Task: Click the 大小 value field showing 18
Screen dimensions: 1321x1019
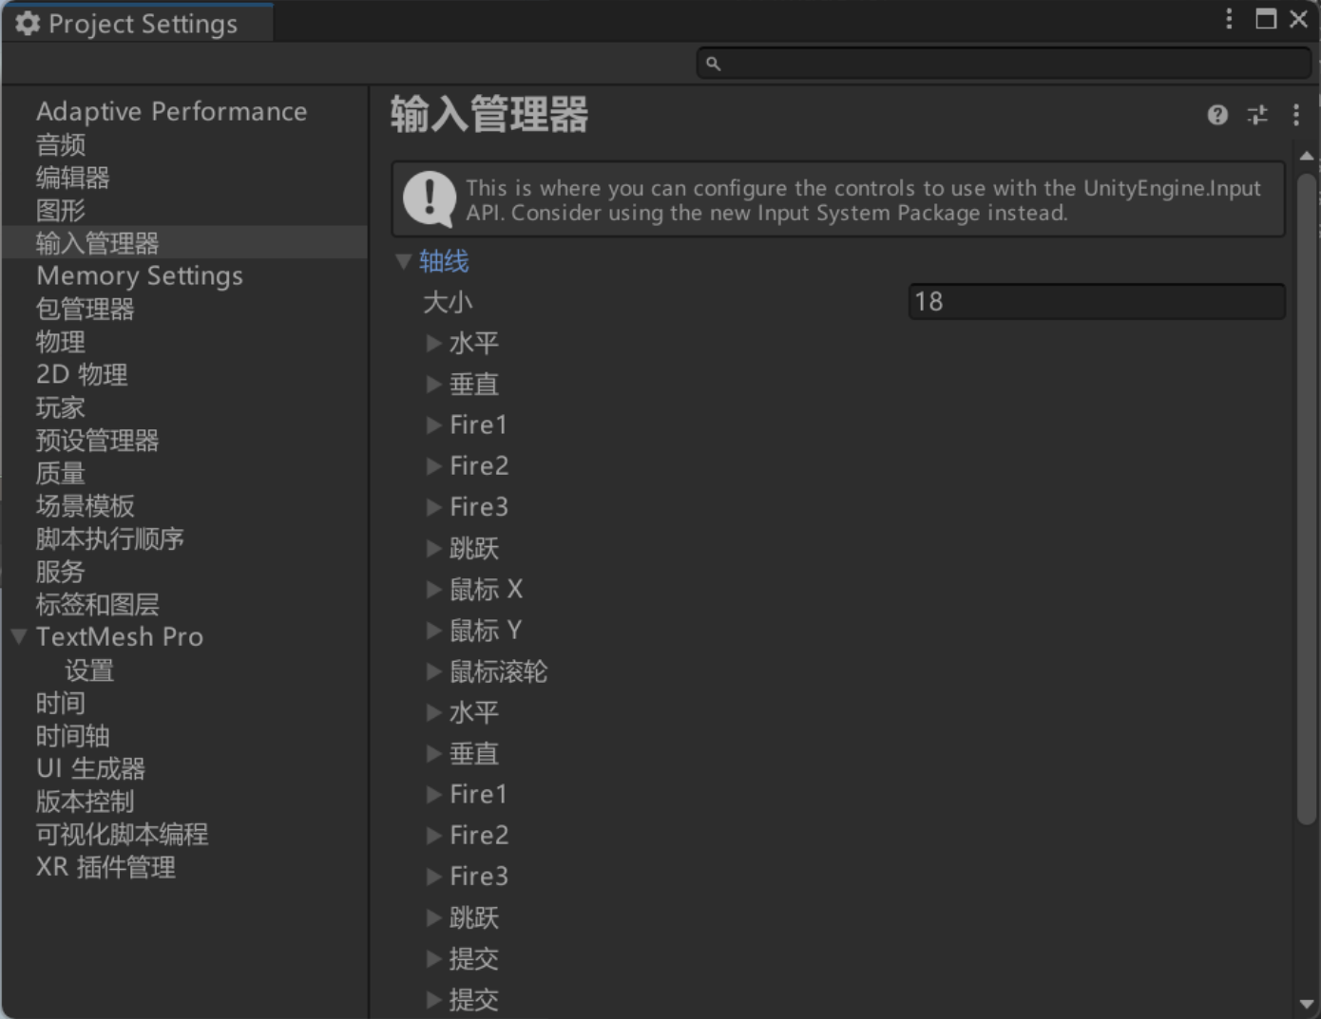Action: pos(1097,302)
